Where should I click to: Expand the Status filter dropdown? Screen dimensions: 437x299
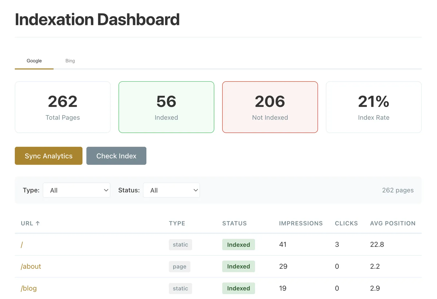(x=171, y=190)
